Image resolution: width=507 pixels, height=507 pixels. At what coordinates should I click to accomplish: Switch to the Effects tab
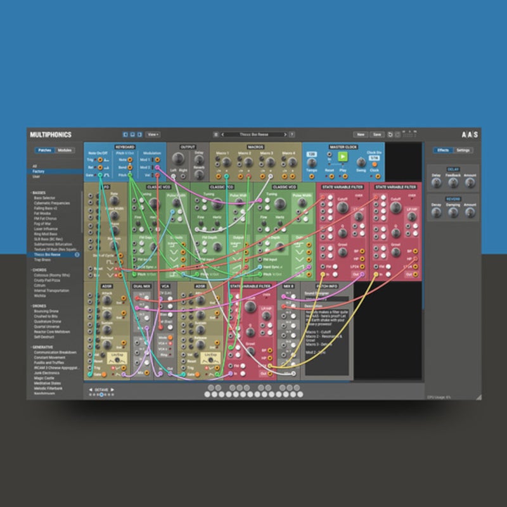point(443,150)
